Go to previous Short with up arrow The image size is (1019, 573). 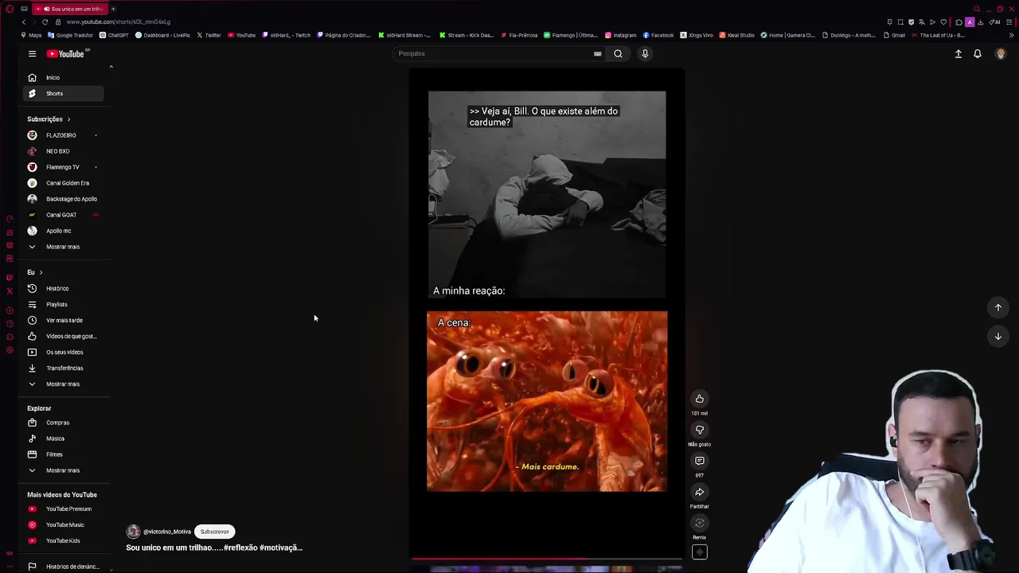tap(998, 307)
